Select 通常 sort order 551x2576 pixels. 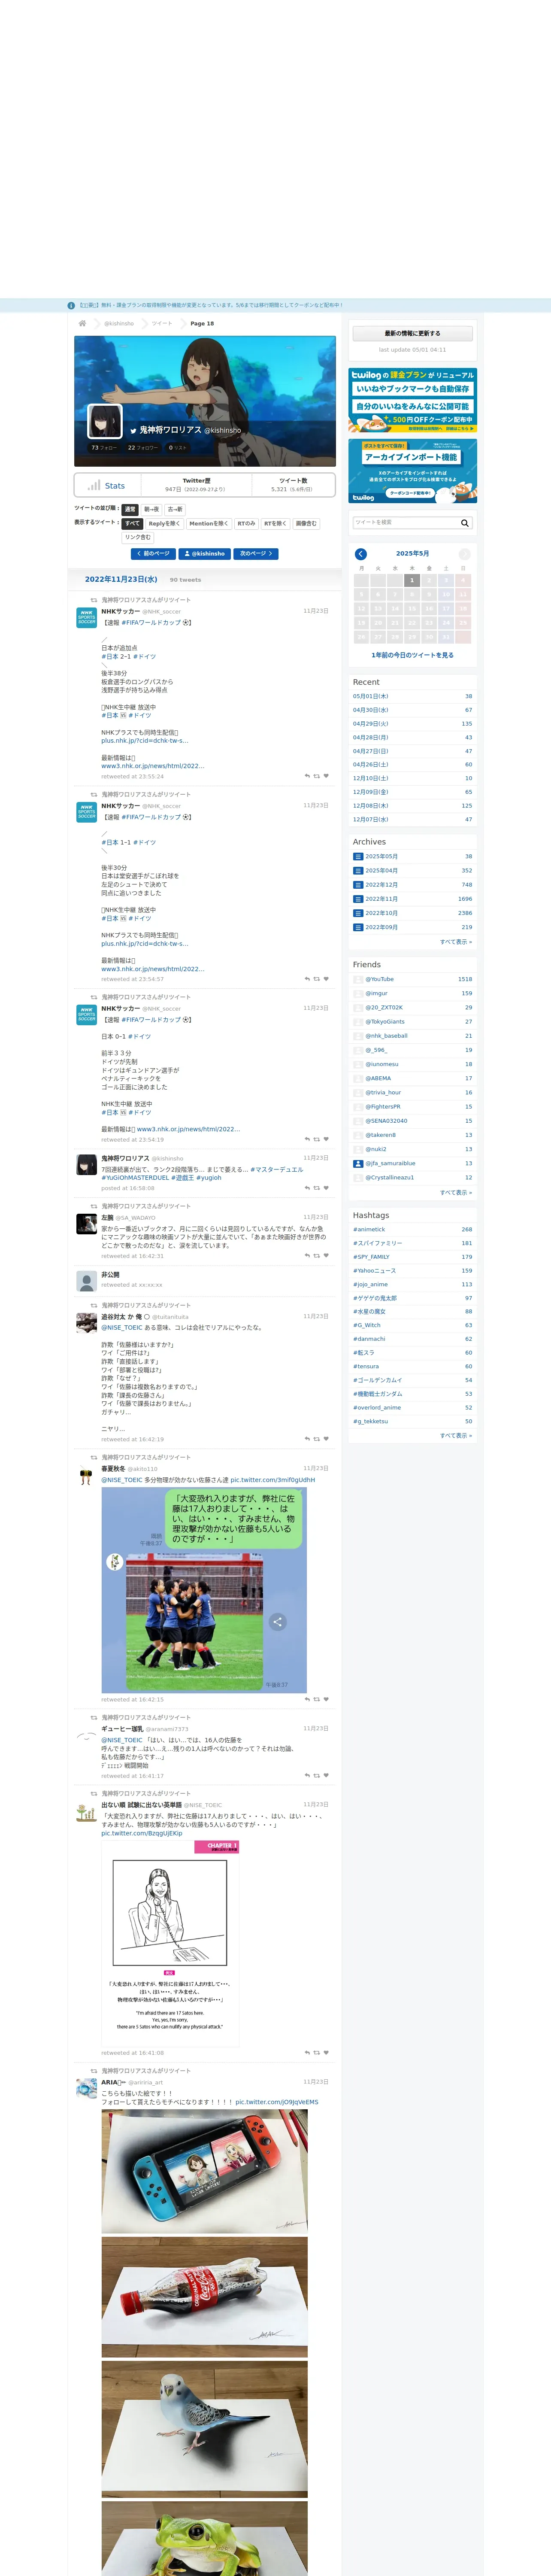click(130, 509)
